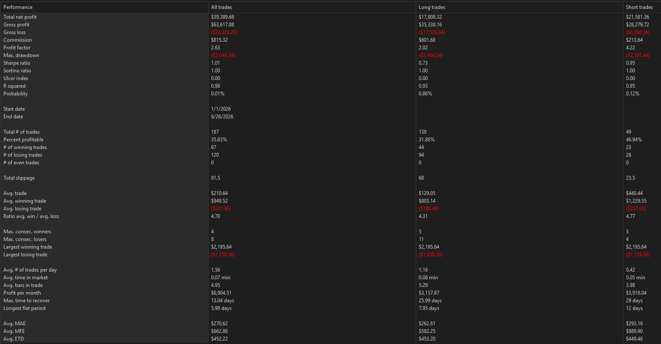Click the Avg. MAE row label
The image size is (661, 344).
(14, 324)
